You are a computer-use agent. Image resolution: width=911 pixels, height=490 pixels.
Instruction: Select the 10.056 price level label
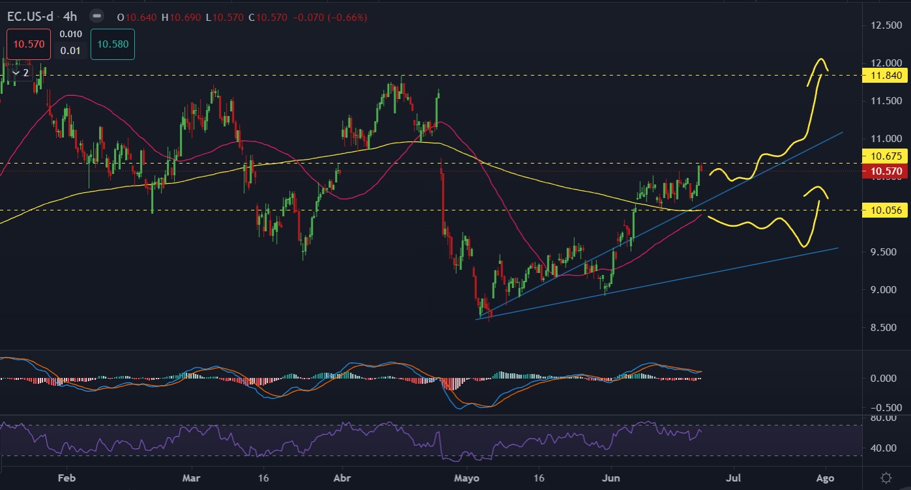point(885,210)
